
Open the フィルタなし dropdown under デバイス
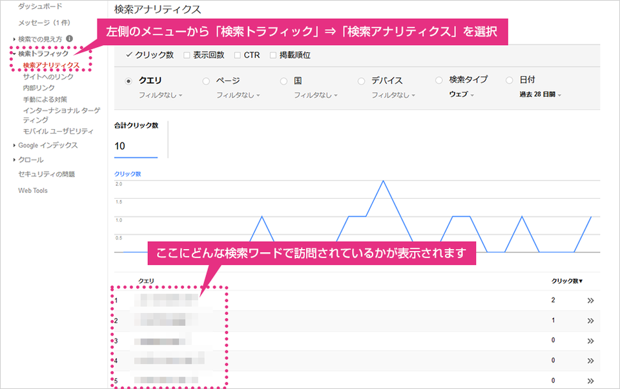pyautogui.click(x=393, y=95)
